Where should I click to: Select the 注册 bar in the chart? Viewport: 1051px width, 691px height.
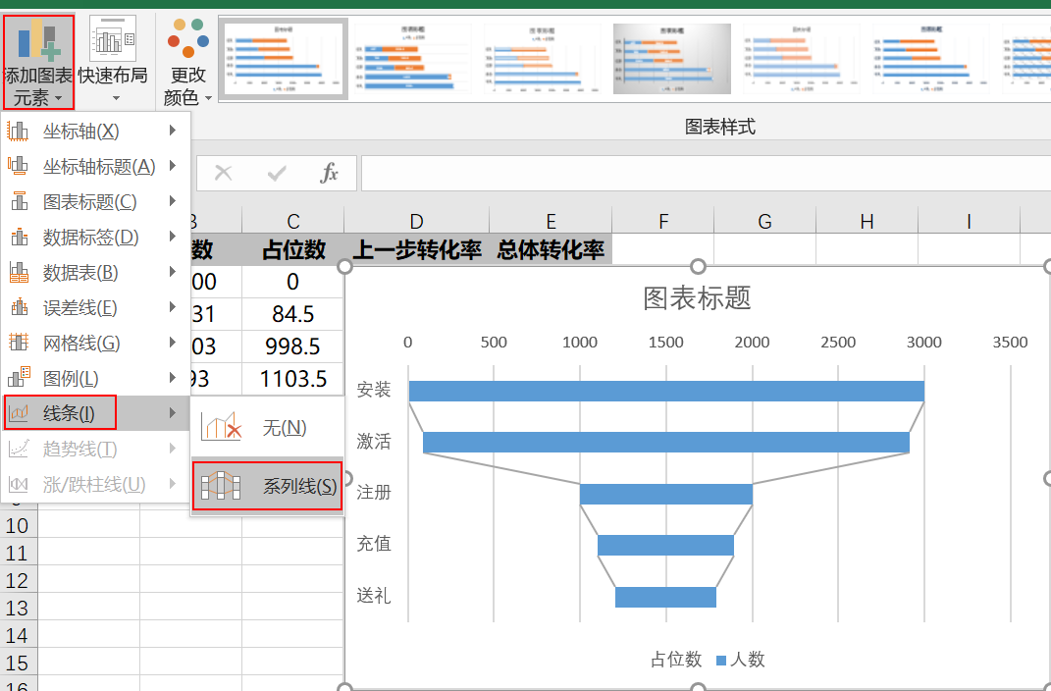click(x=666, y=494)
